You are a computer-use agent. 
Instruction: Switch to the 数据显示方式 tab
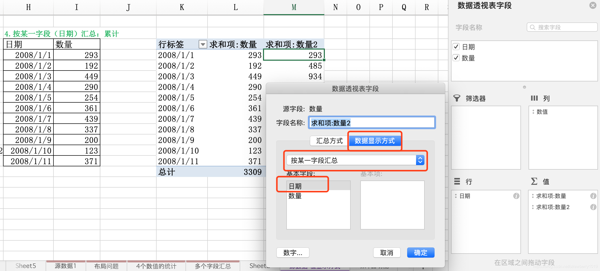pyautogui.click(x=375, y=141)
